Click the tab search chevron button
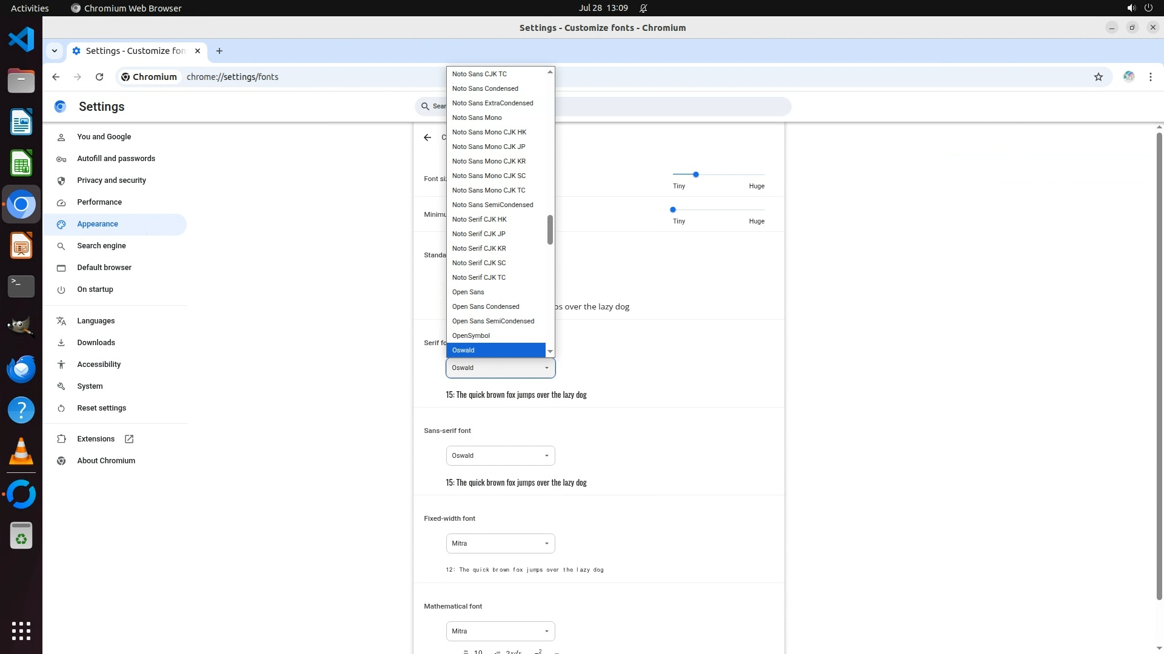 point(55,51)
